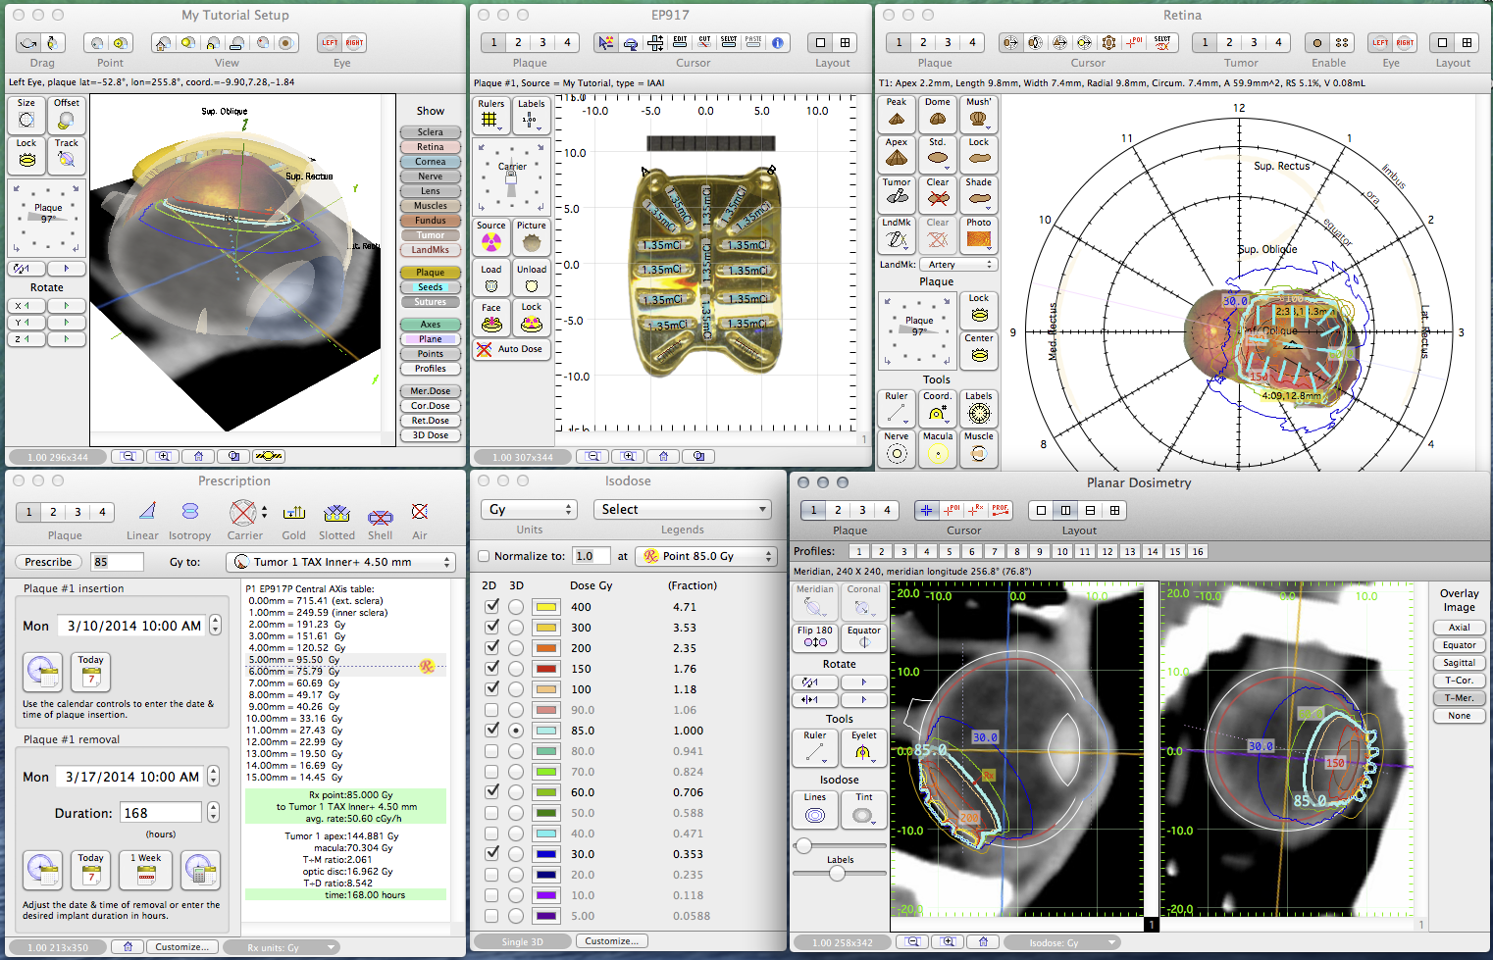Open the Gy units dropdown in Isodose
Screen dimensions: 1493x960
pyautogui.click(x=529, y=509)
